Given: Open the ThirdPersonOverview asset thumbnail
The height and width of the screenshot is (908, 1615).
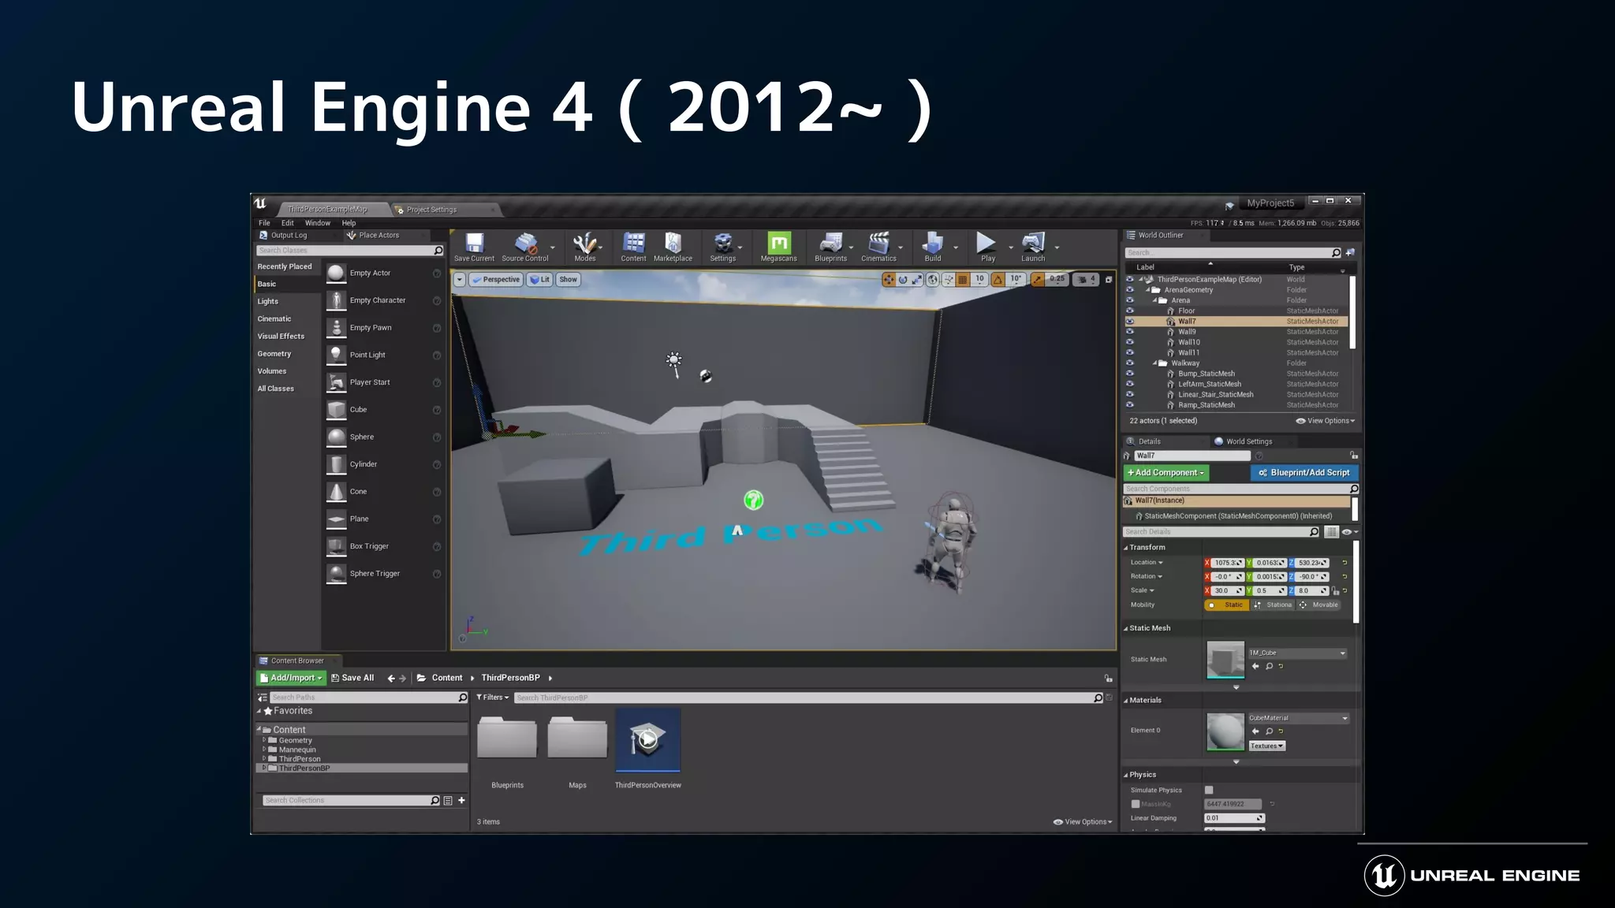Looking at the screenshot, I should click(647, 741).
